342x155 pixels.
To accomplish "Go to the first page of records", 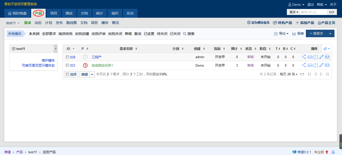I will (309, 74).
